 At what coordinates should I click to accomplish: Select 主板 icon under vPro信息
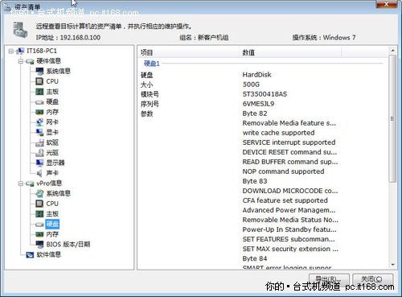[39, 214]
